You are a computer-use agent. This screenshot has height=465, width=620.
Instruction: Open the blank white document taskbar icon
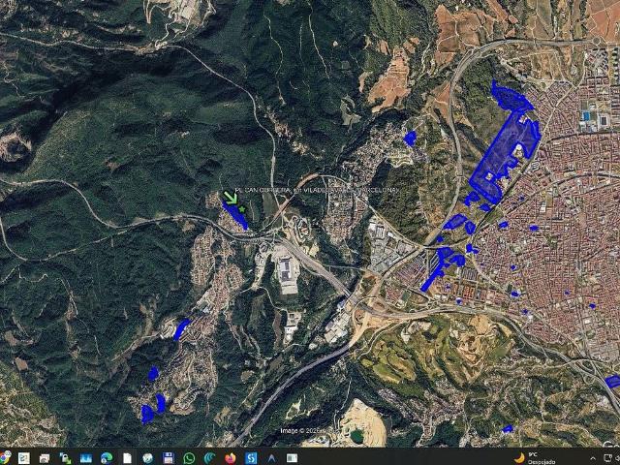(x=127, y=458)
